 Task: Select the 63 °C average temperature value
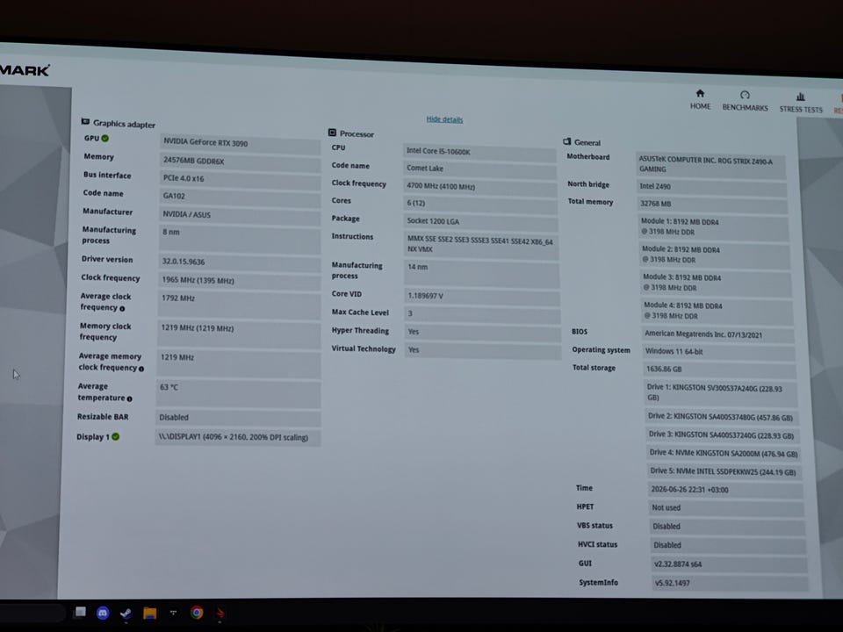[x=239, y=393]
